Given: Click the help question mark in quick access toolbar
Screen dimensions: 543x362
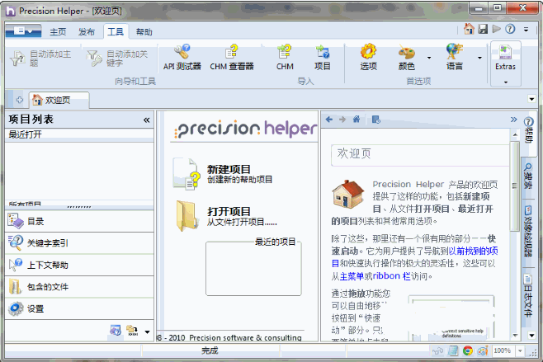Looking at the screenshot, I should point(510,29).
